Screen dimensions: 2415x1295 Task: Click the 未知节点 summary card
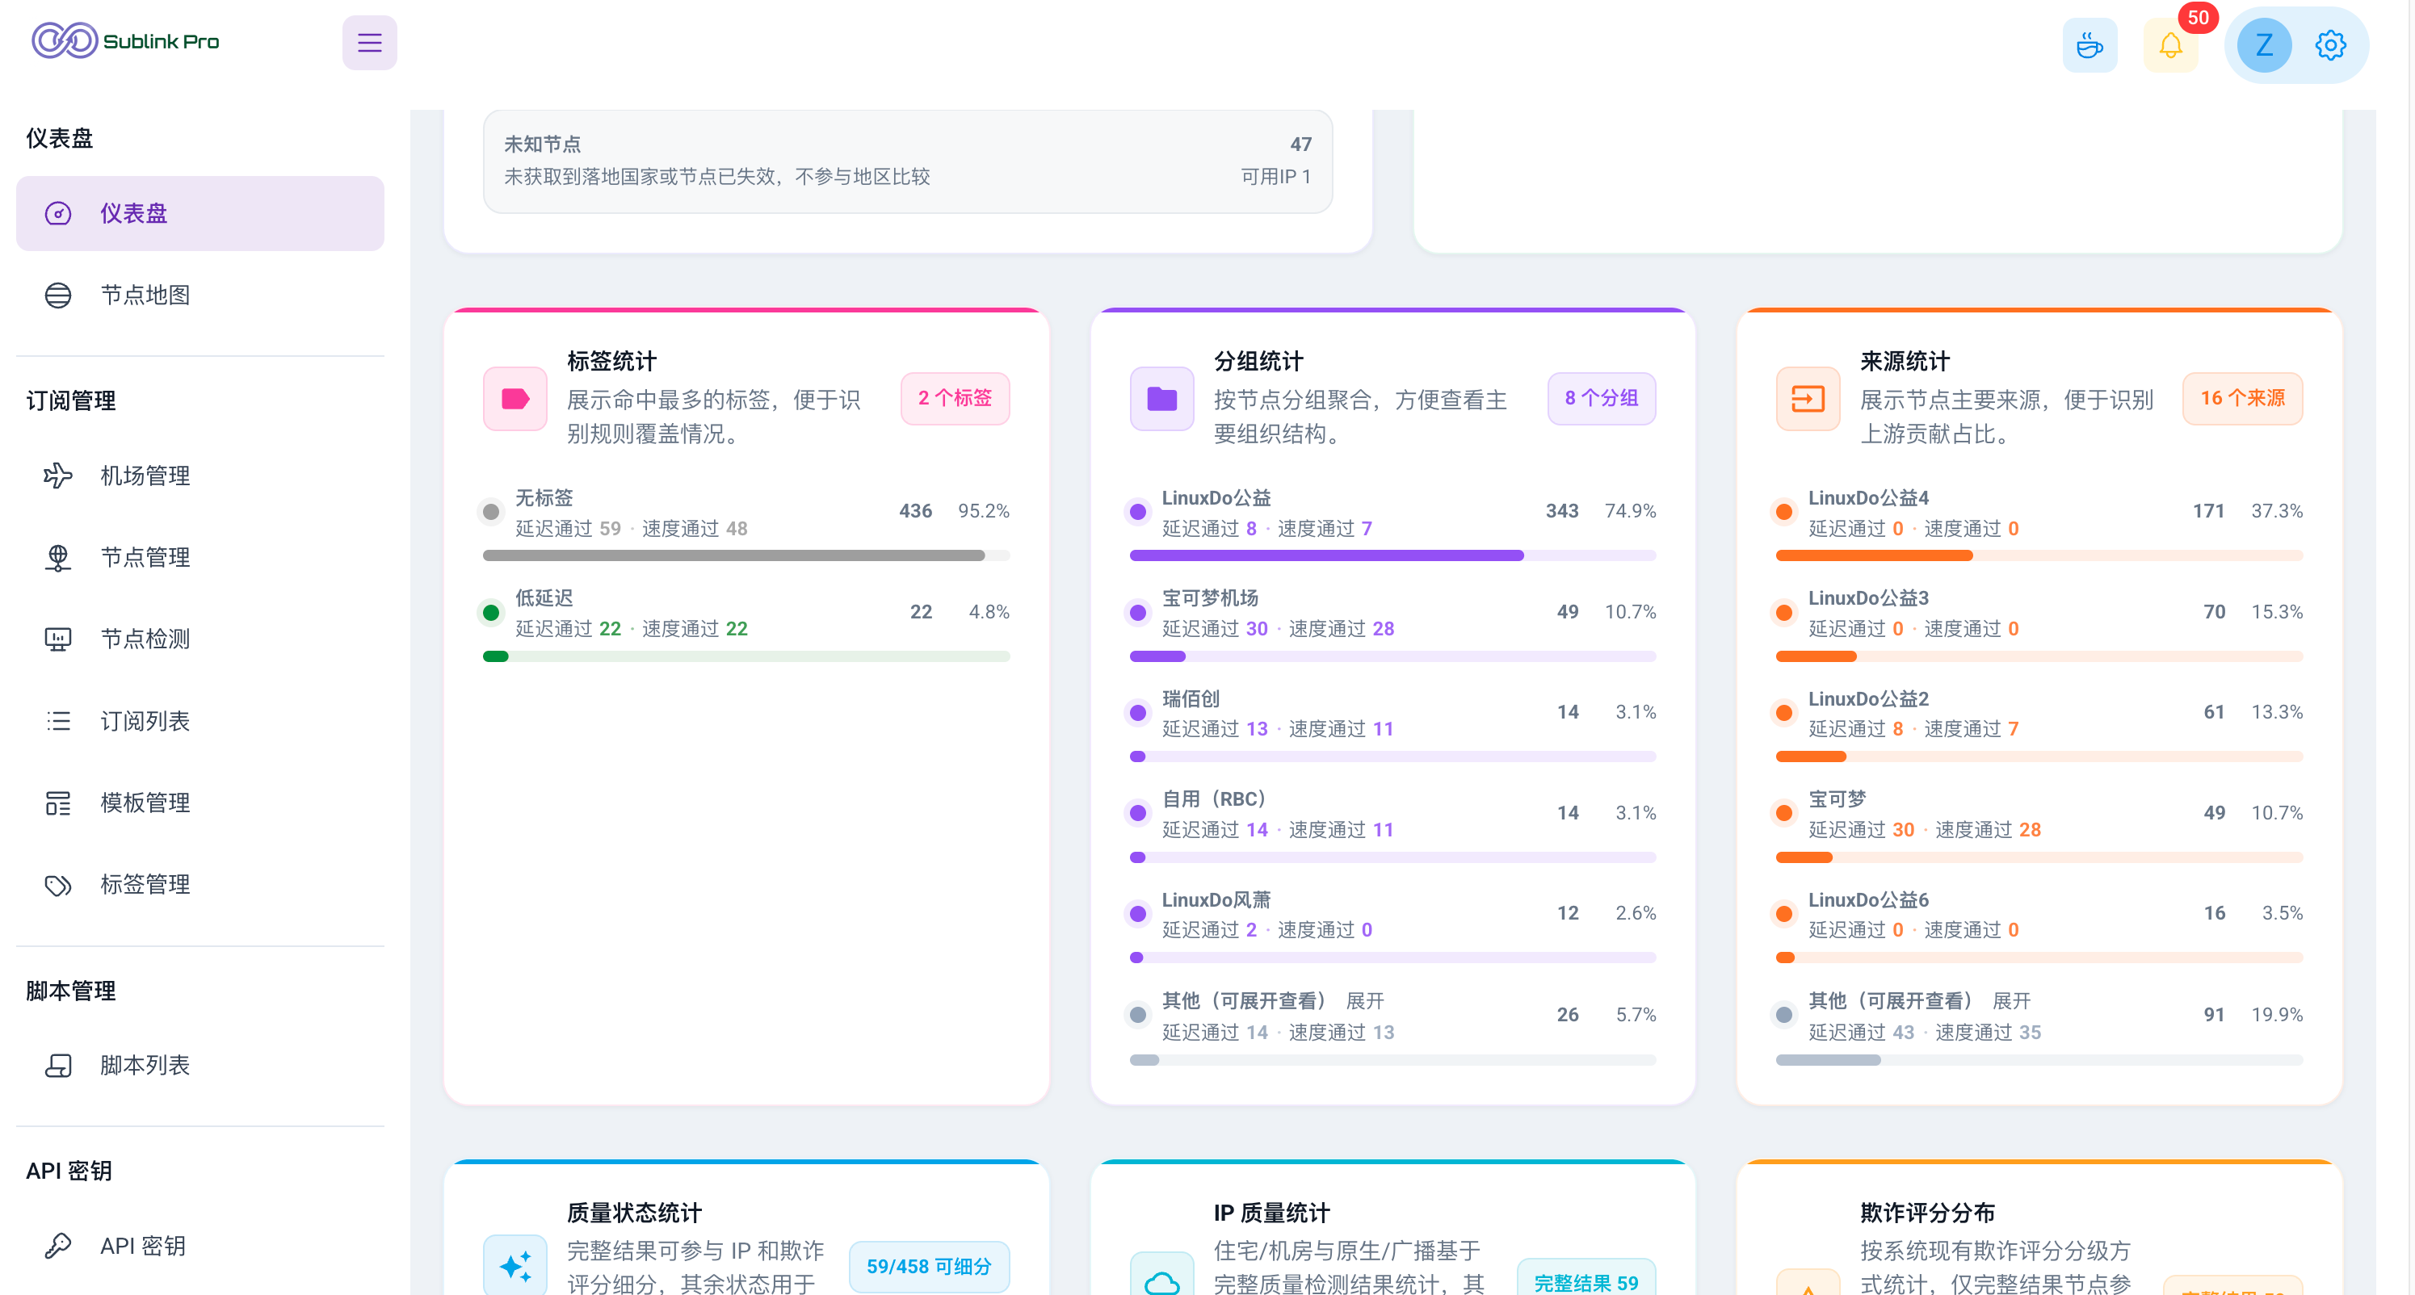tap(908, 161)
